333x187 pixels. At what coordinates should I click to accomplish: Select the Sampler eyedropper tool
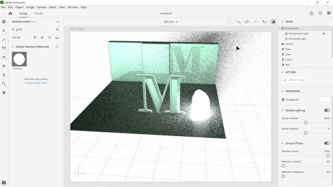point(4,48)
